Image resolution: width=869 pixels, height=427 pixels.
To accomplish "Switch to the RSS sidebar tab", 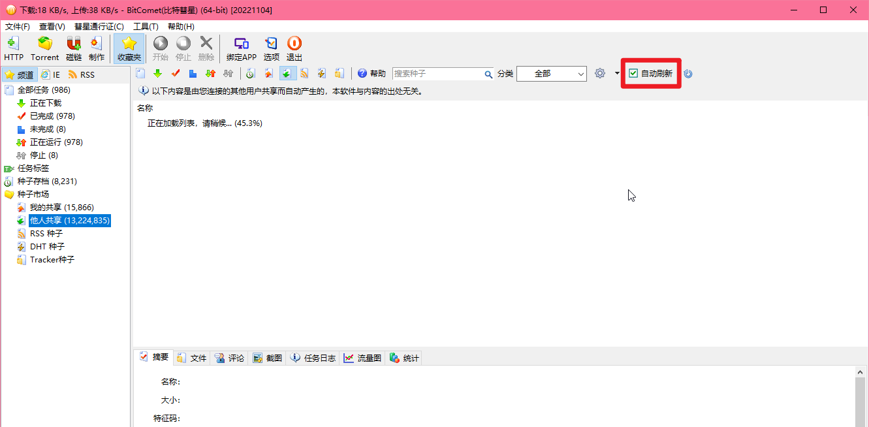I will [x=82, y=75].
